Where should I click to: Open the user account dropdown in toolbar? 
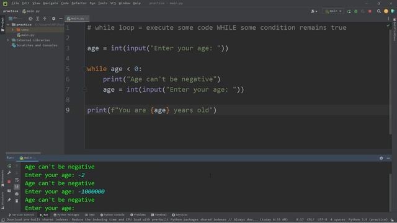[x=314, y=11]
